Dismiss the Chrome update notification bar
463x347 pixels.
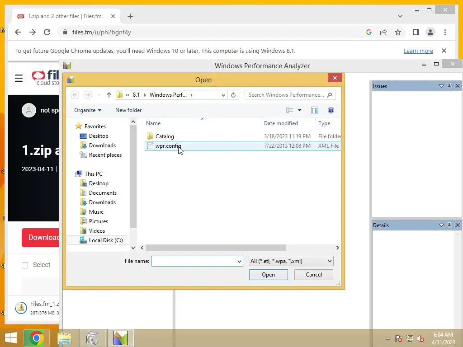pos(444,51)
